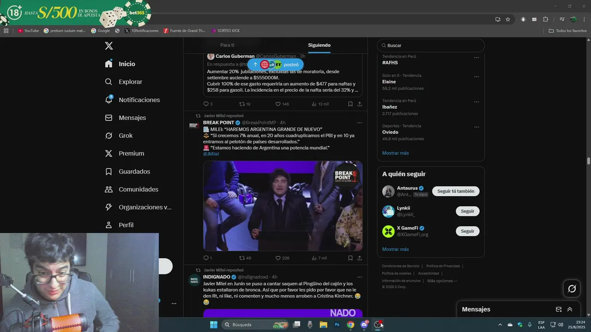This screenshot has width=591, height=332.
Task: Click Mostrar más under A quién seguir
Action: click(395, 249)
